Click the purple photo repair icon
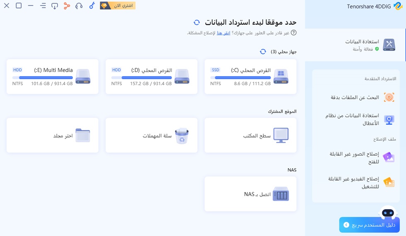 (x=389, y=157)
